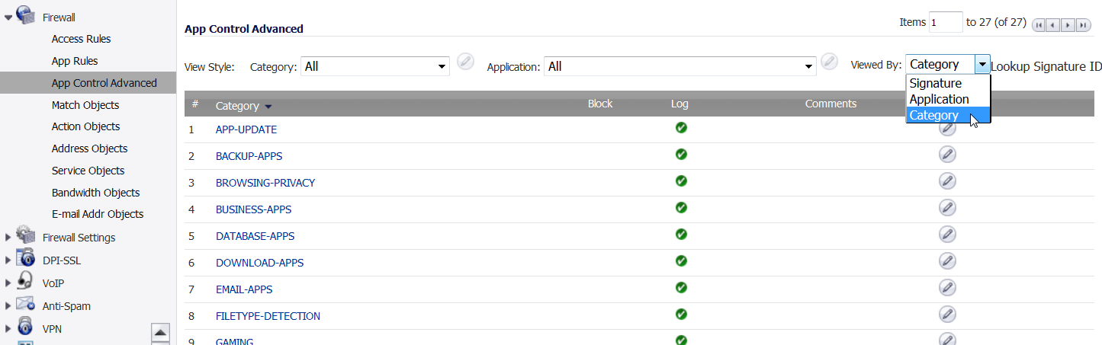Open the Category filter dropdown
This screenshot has width=1102, height=345.
pos(374,66)
